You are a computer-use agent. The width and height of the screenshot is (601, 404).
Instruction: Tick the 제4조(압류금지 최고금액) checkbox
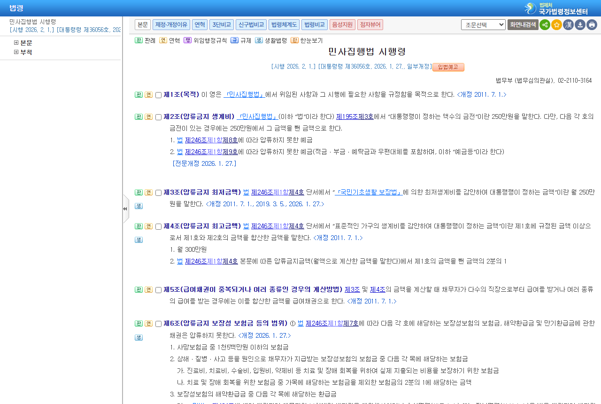tap(158, 226)
